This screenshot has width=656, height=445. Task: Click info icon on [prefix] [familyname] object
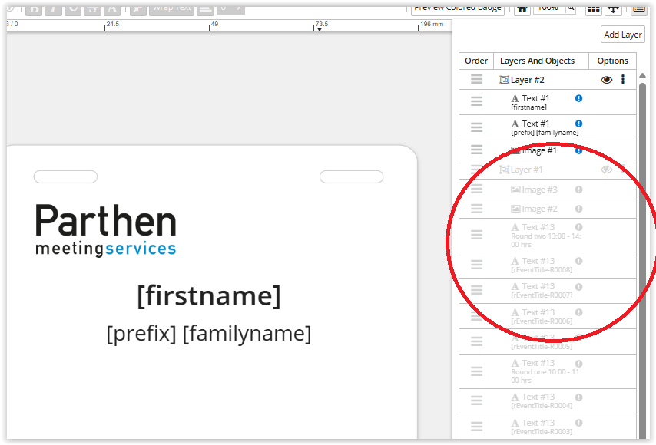pyautogui.click(x=578, y=124)
